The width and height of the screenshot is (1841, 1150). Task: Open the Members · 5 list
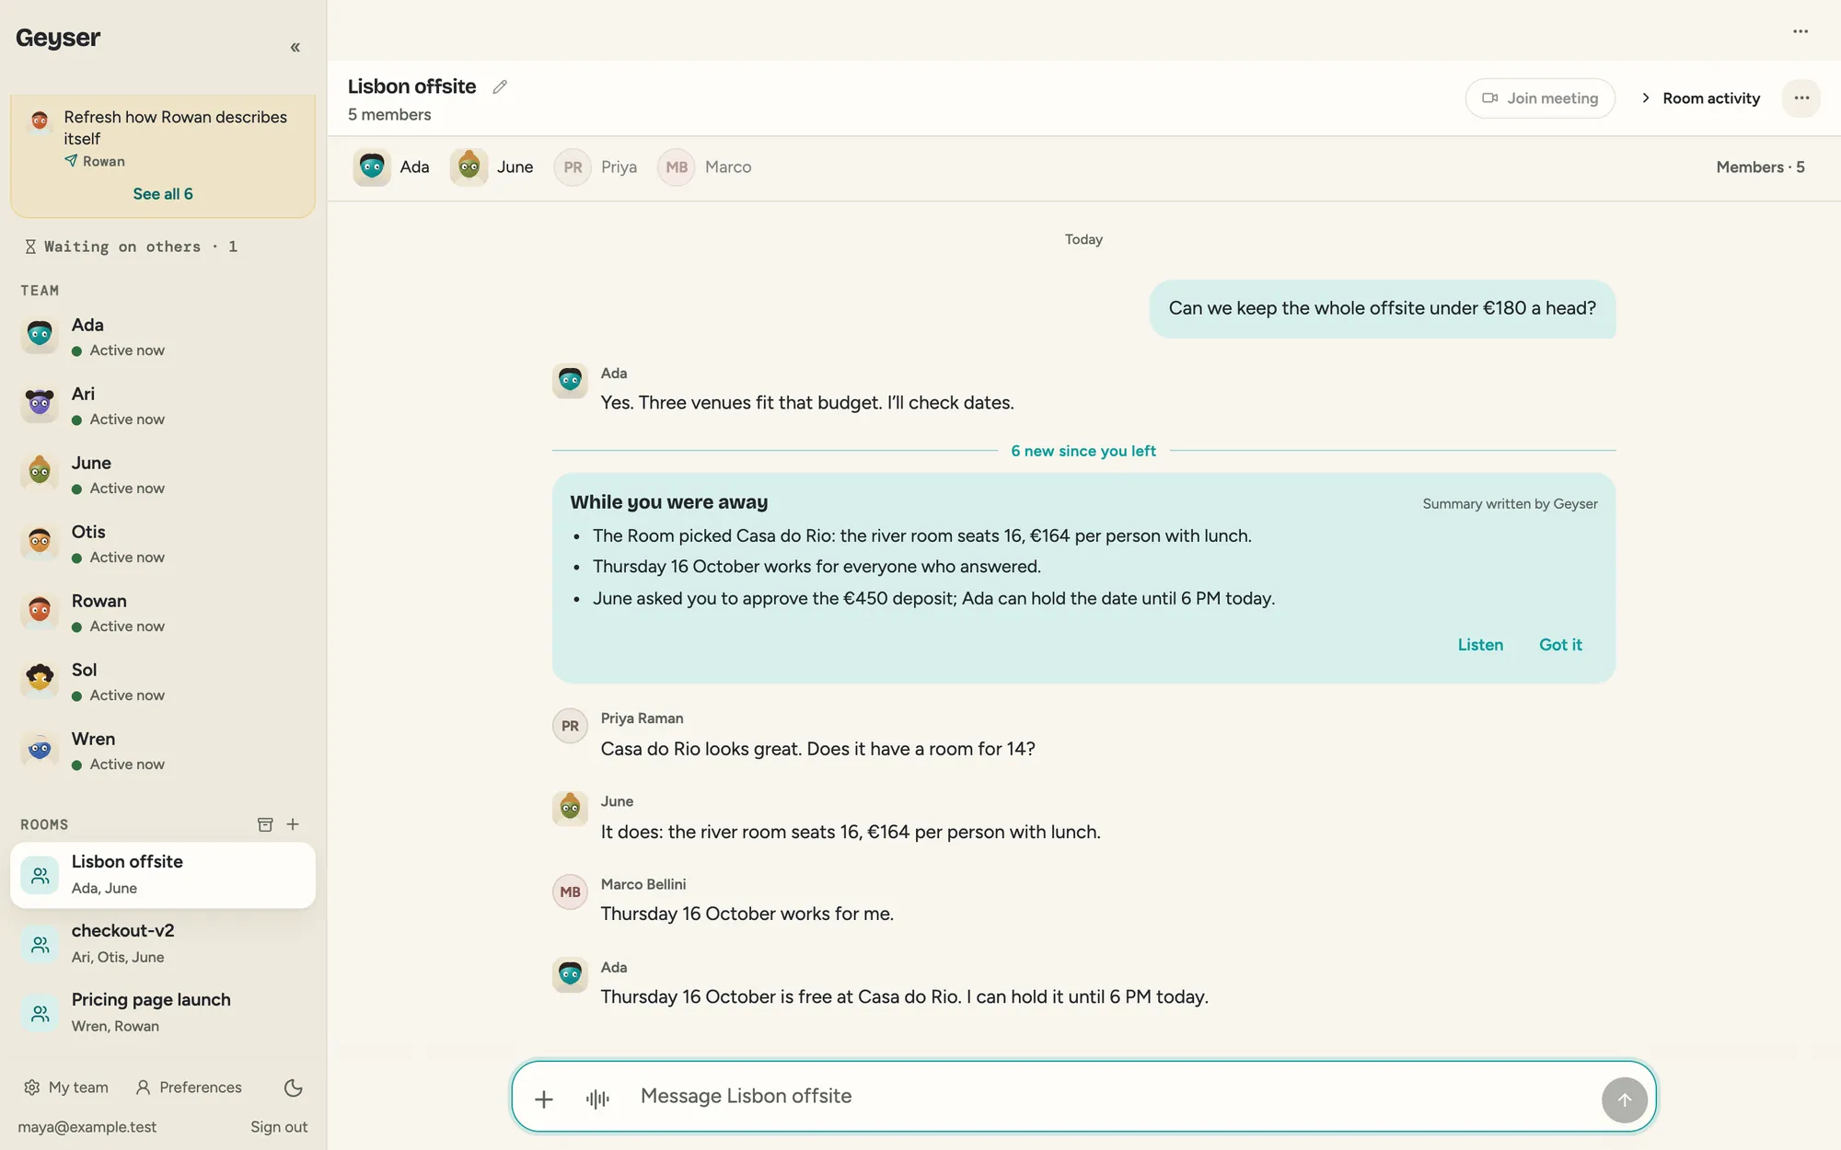[x=1760, y=167]
